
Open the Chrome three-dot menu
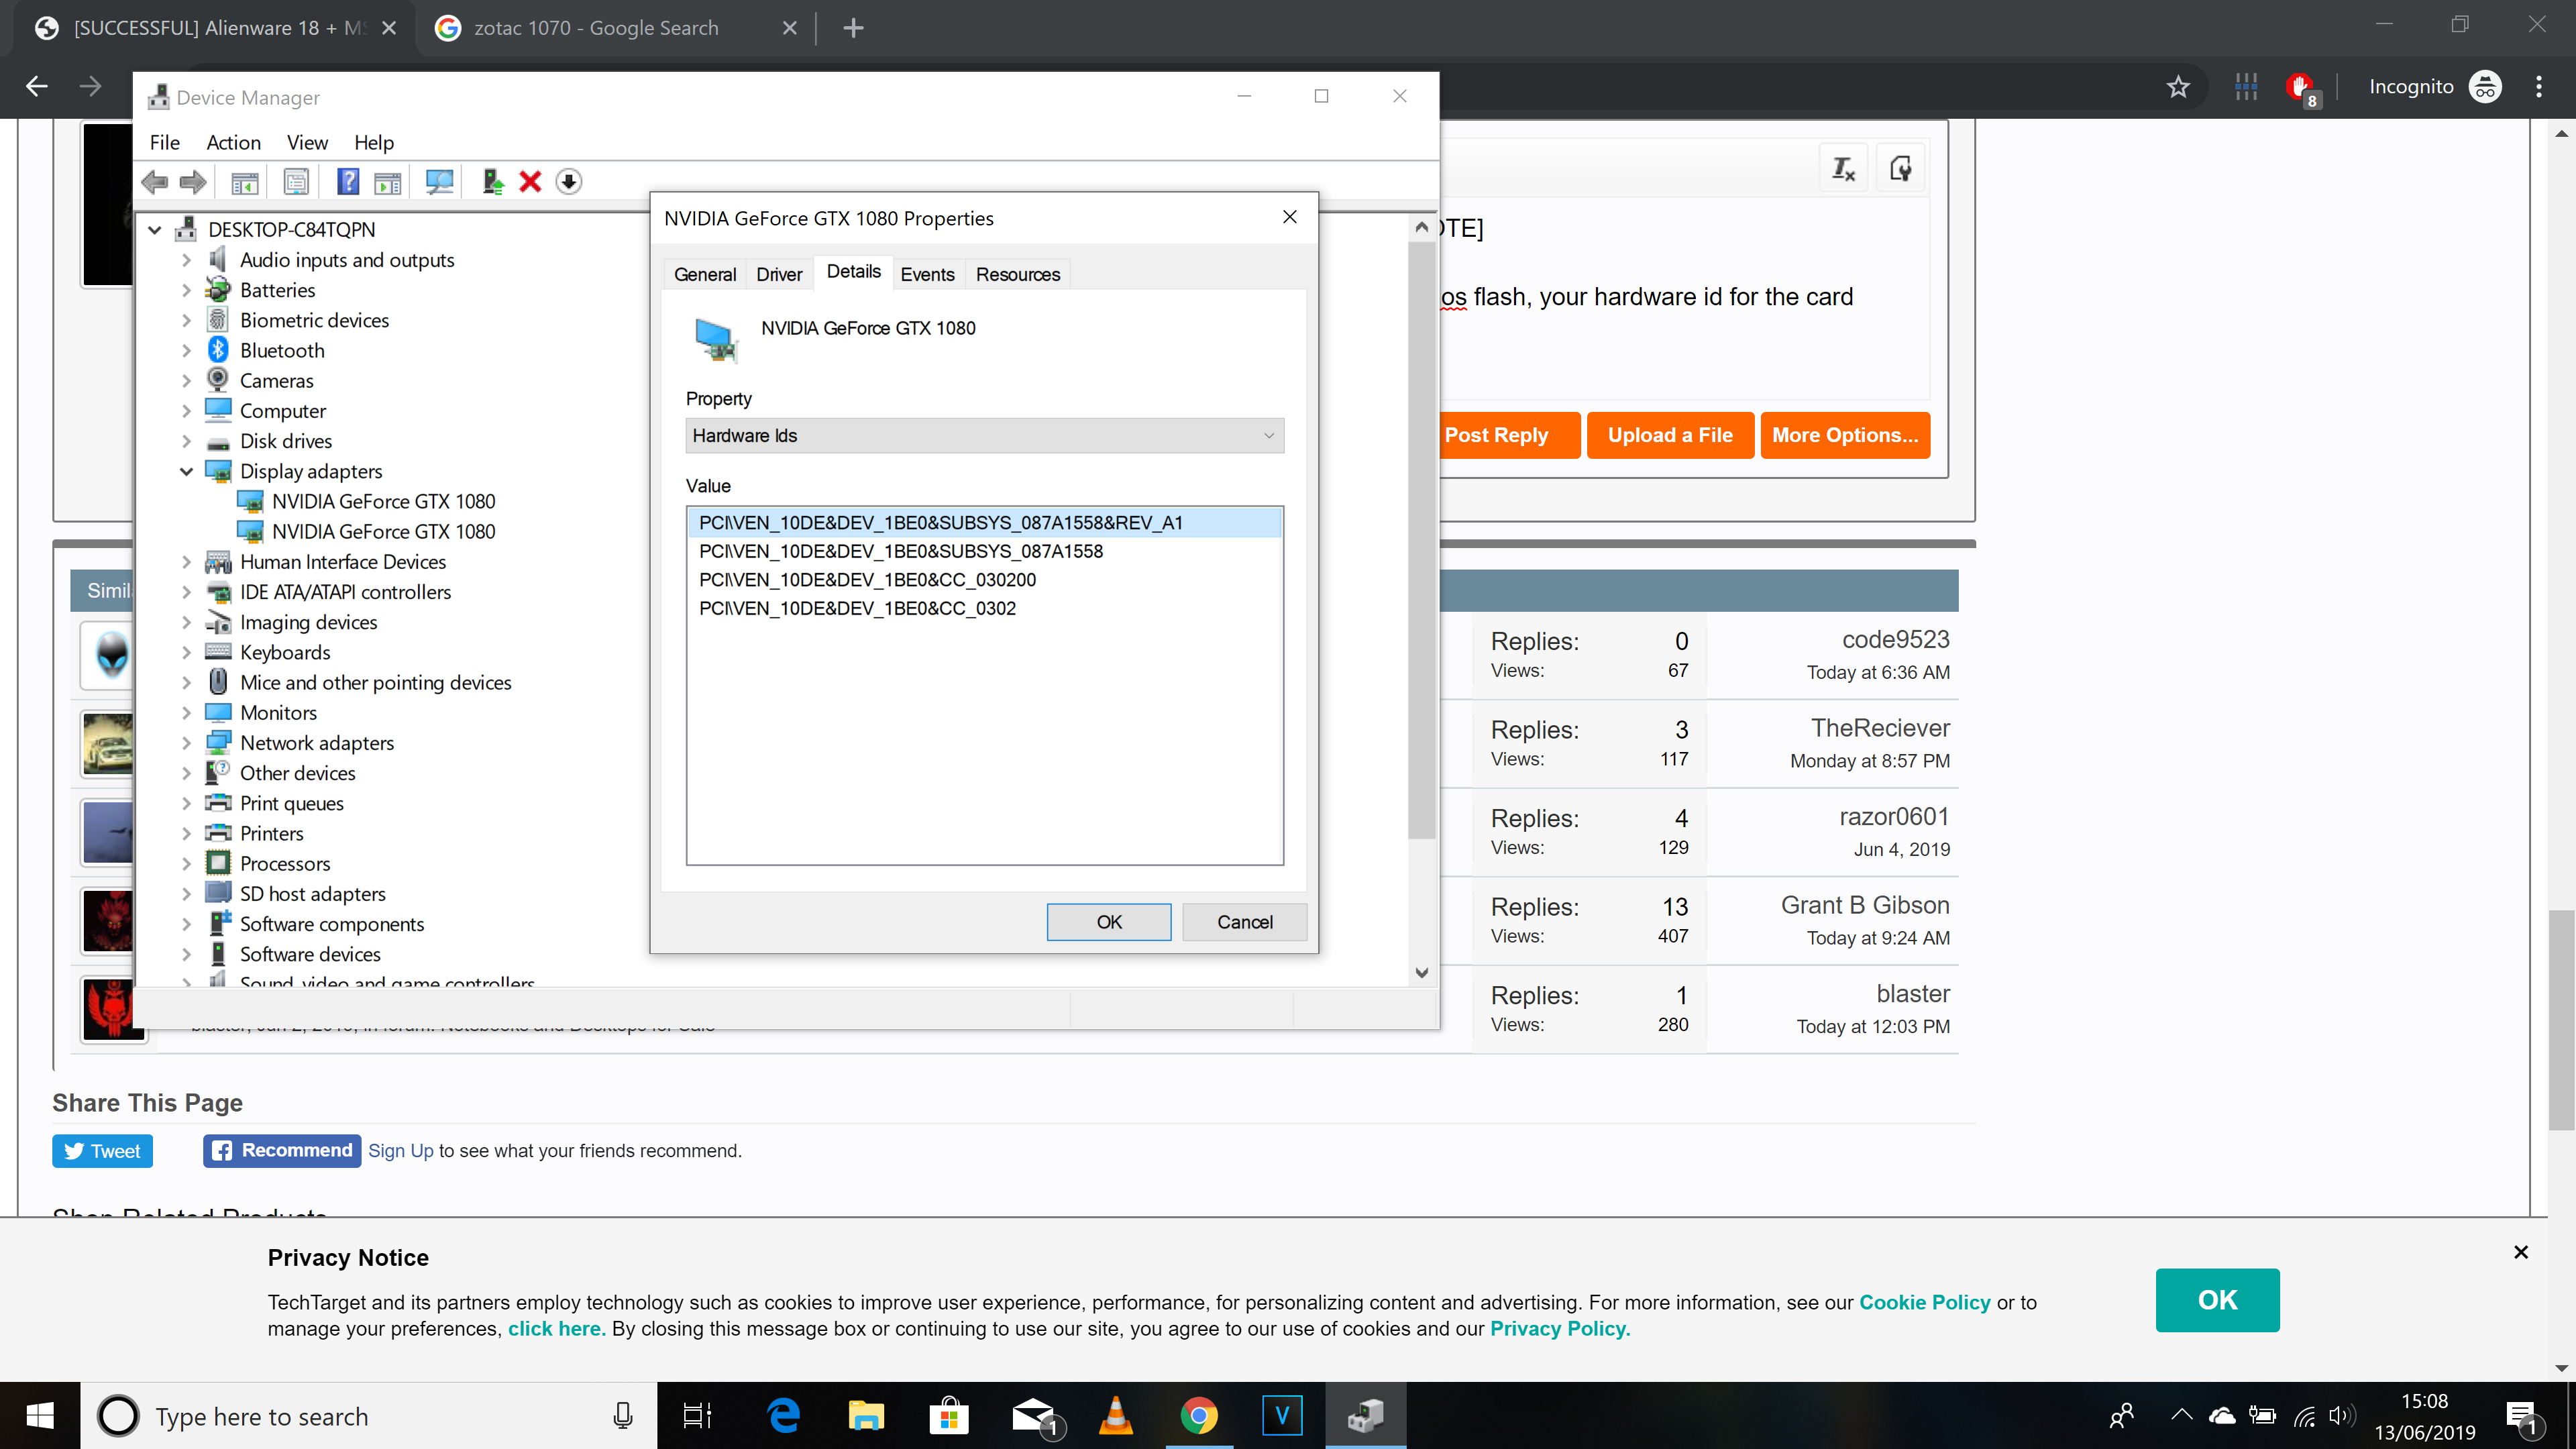point(2539,87)
